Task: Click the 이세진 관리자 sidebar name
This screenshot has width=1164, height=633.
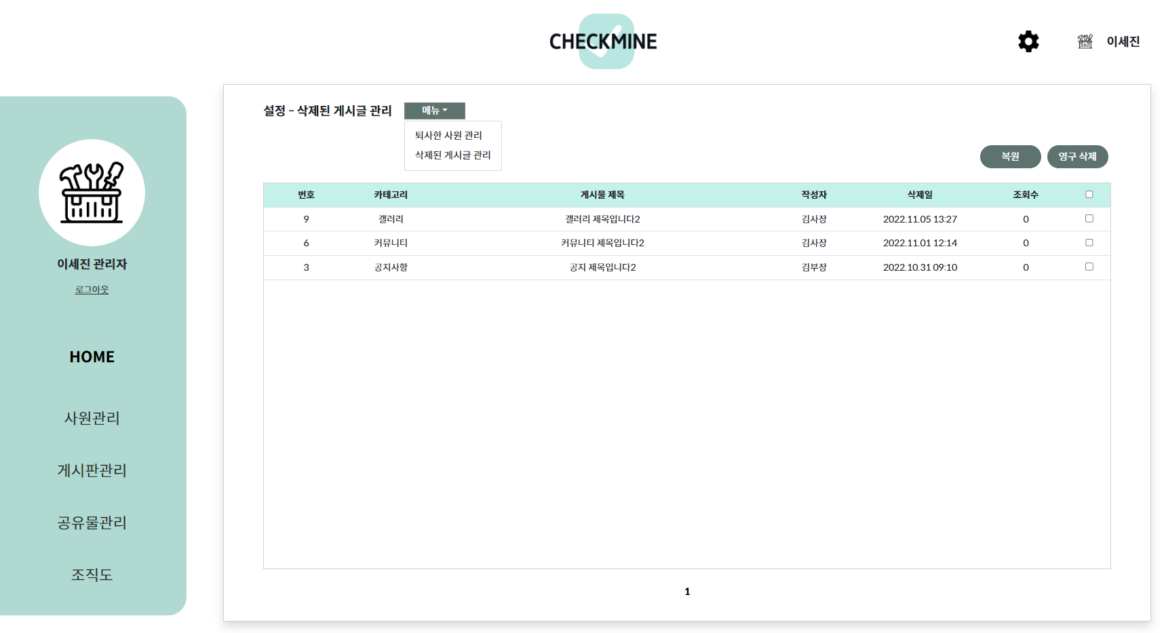Action: click(92, 264)
